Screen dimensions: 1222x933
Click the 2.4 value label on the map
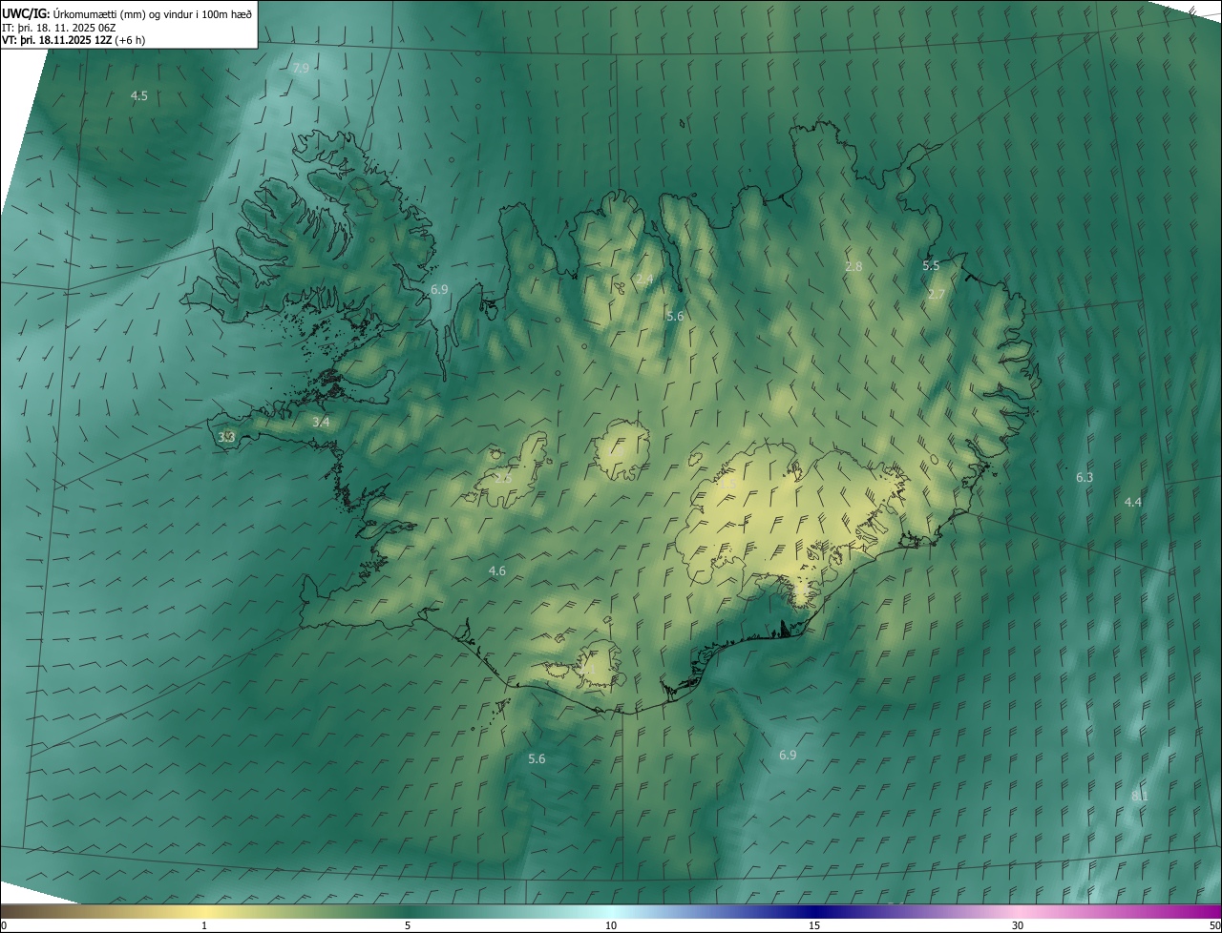(644, 280)
